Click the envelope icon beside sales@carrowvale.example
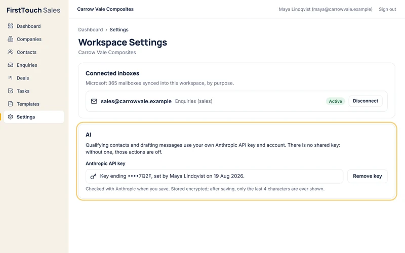Screen dimensions: 405x253 94,101
